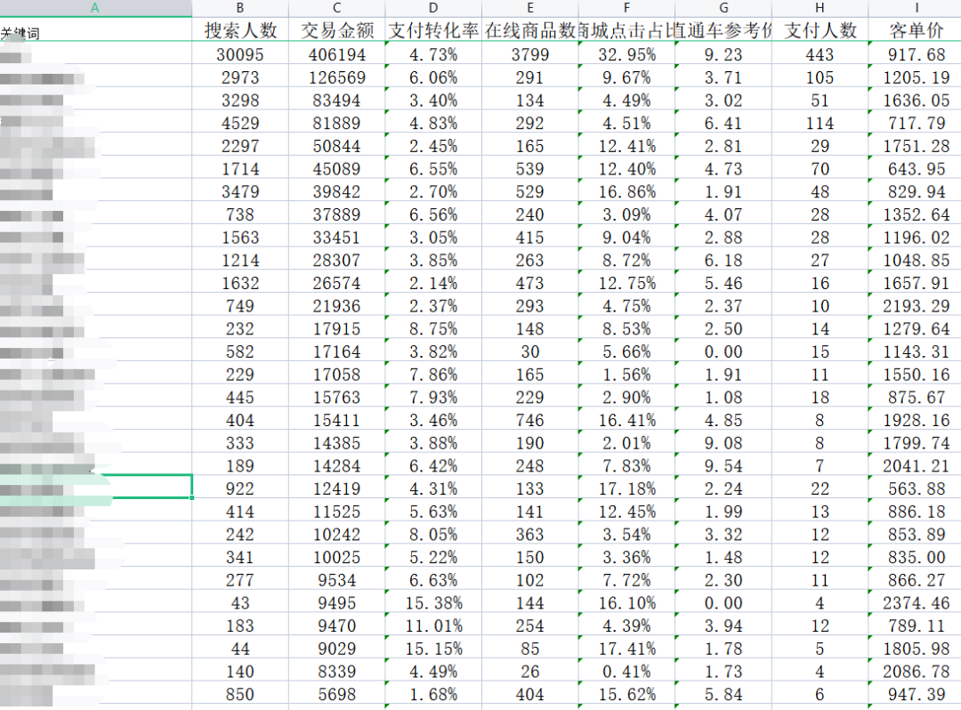Click column G header letter
The width and height of the screenshot is (961, 710).
(723, 8)
